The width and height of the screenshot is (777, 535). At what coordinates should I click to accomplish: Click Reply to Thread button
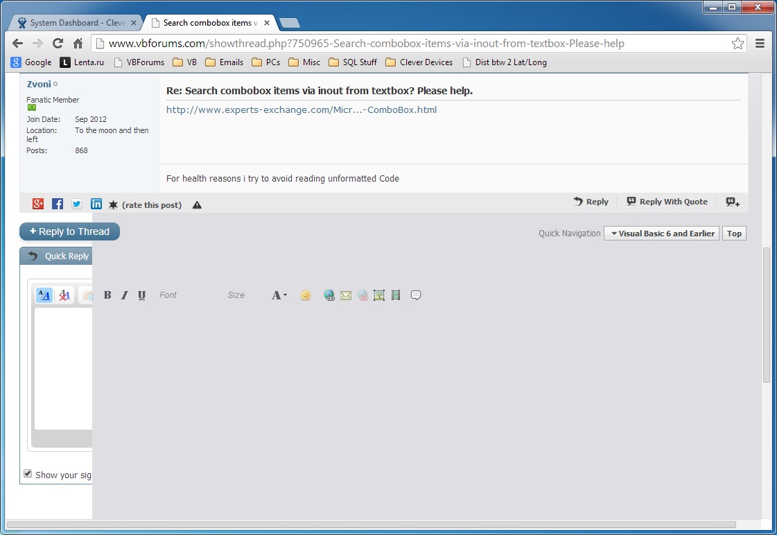(69, 231)
